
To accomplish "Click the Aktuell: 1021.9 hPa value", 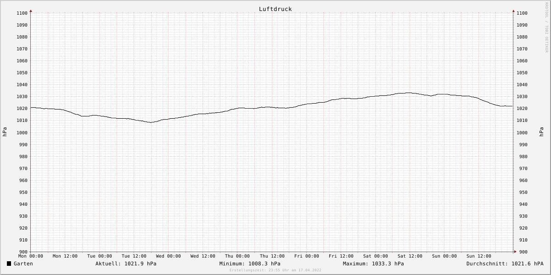I will pos(126,264).
